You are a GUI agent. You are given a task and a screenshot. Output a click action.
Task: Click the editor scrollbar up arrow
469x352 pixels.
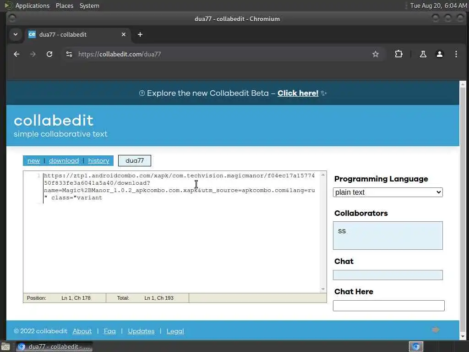coord(323,175)
